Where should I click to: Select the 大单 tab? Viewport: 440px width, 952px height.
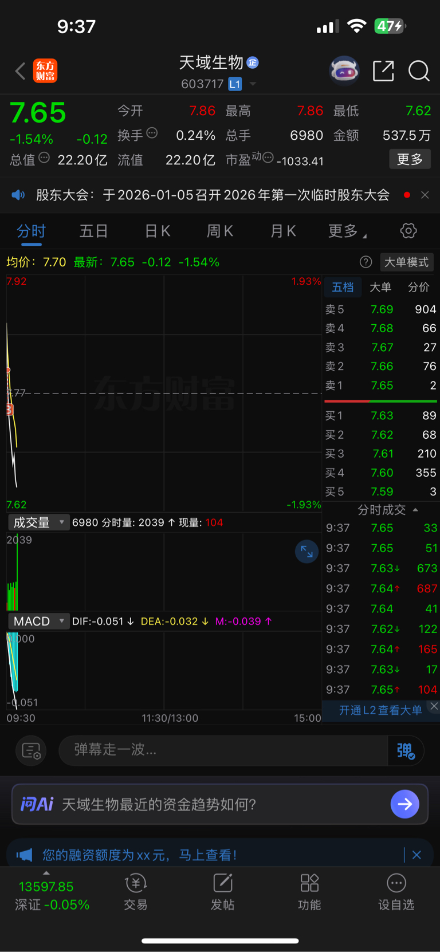click(x=380, y=288)
